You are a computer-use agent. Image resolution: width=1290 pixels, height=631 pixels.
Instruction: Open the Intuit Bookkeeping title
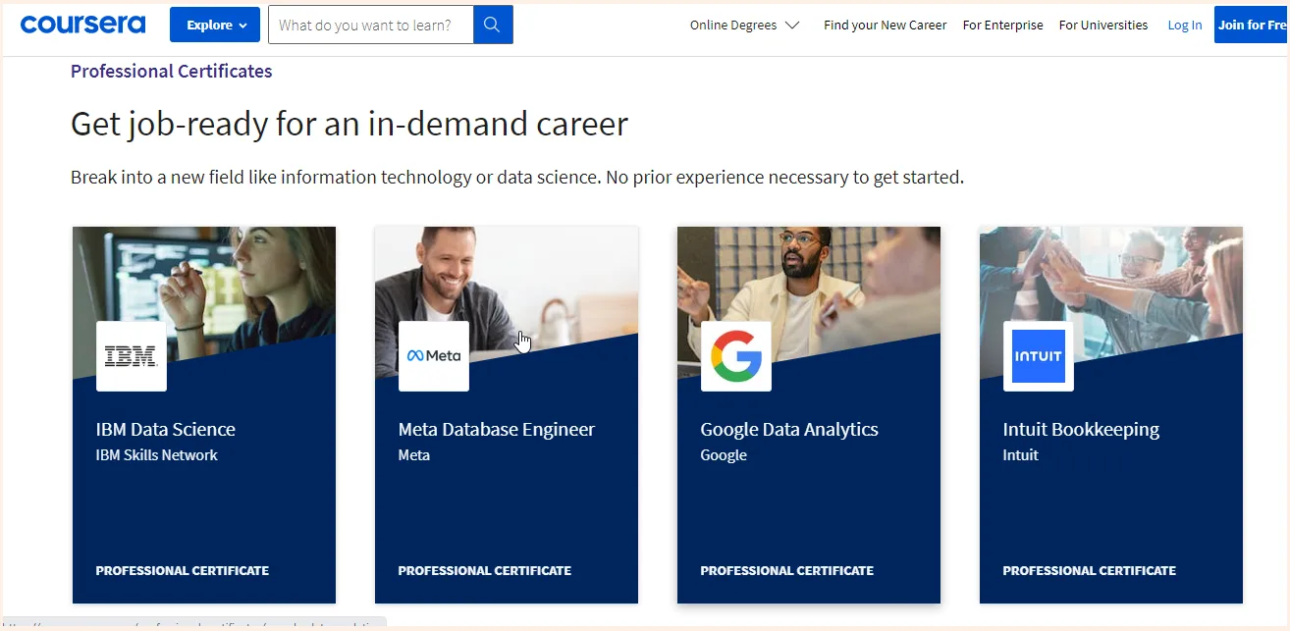[x=1081, y=430]
